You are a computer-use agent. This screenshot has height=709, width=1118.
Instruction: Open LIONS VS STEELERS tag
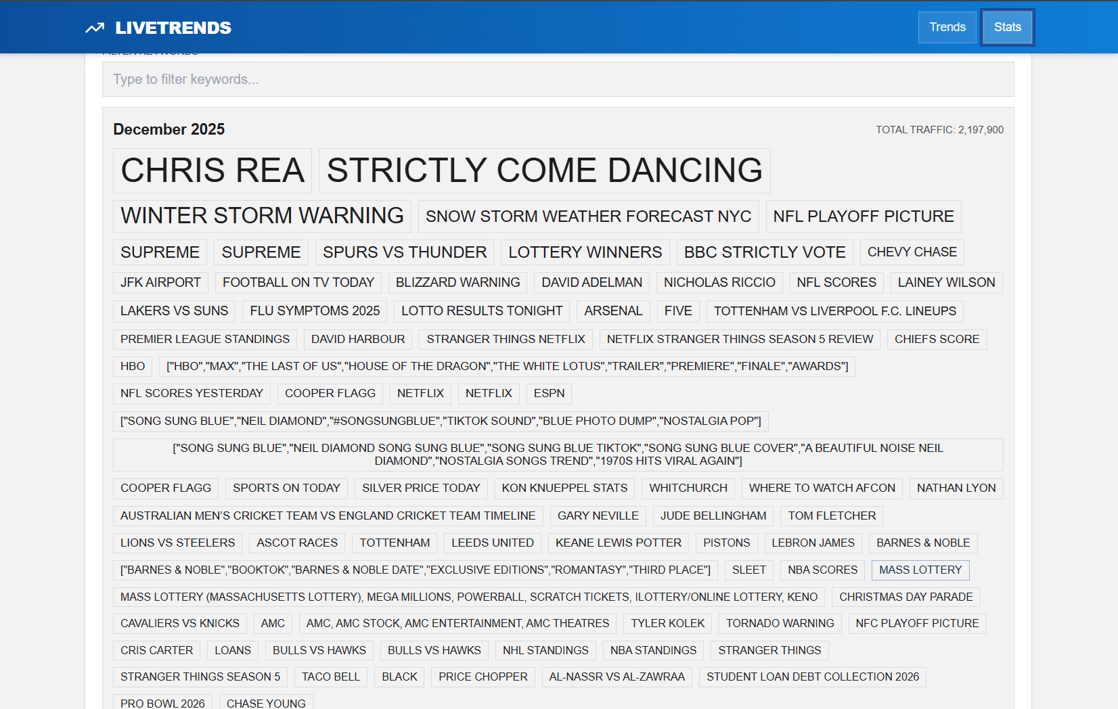coord(178,543)
